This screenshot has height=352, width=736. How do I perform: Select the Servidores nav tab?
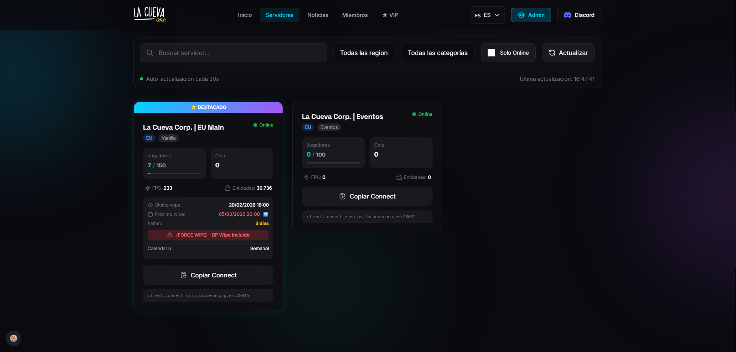click(x=280, y=15)
